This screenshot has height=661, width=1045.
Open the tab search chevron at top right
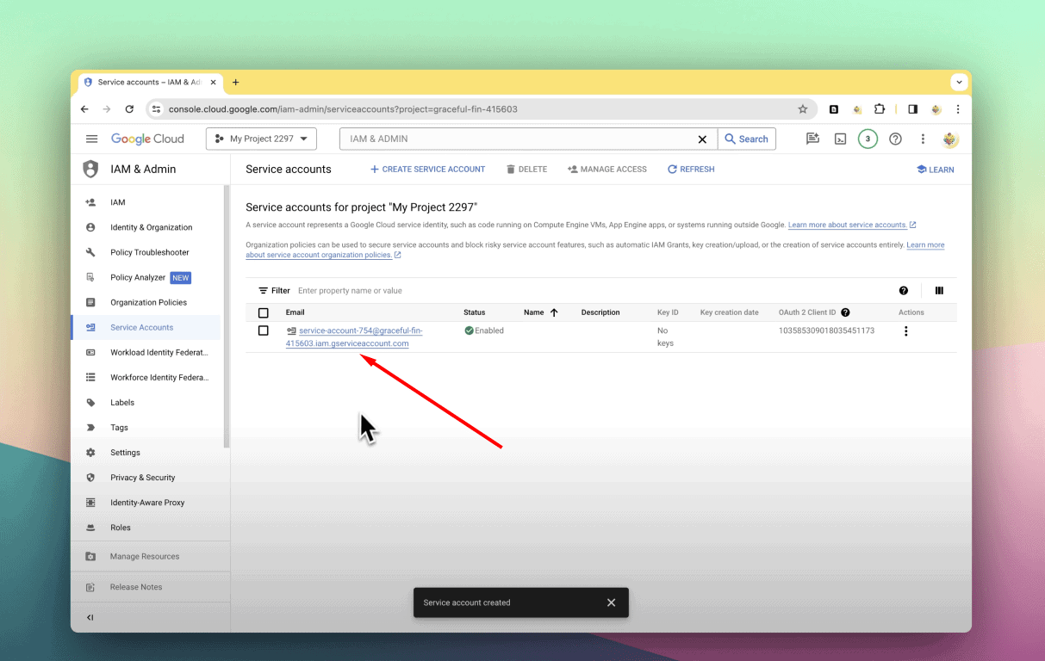point(959,83)
